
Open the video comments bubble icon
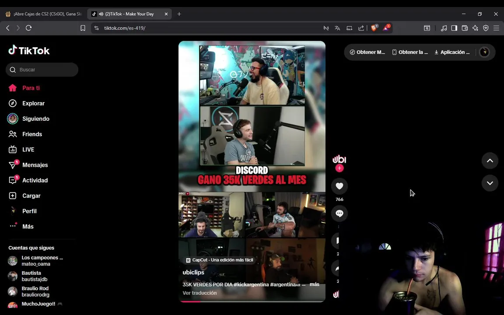[339, 213]
